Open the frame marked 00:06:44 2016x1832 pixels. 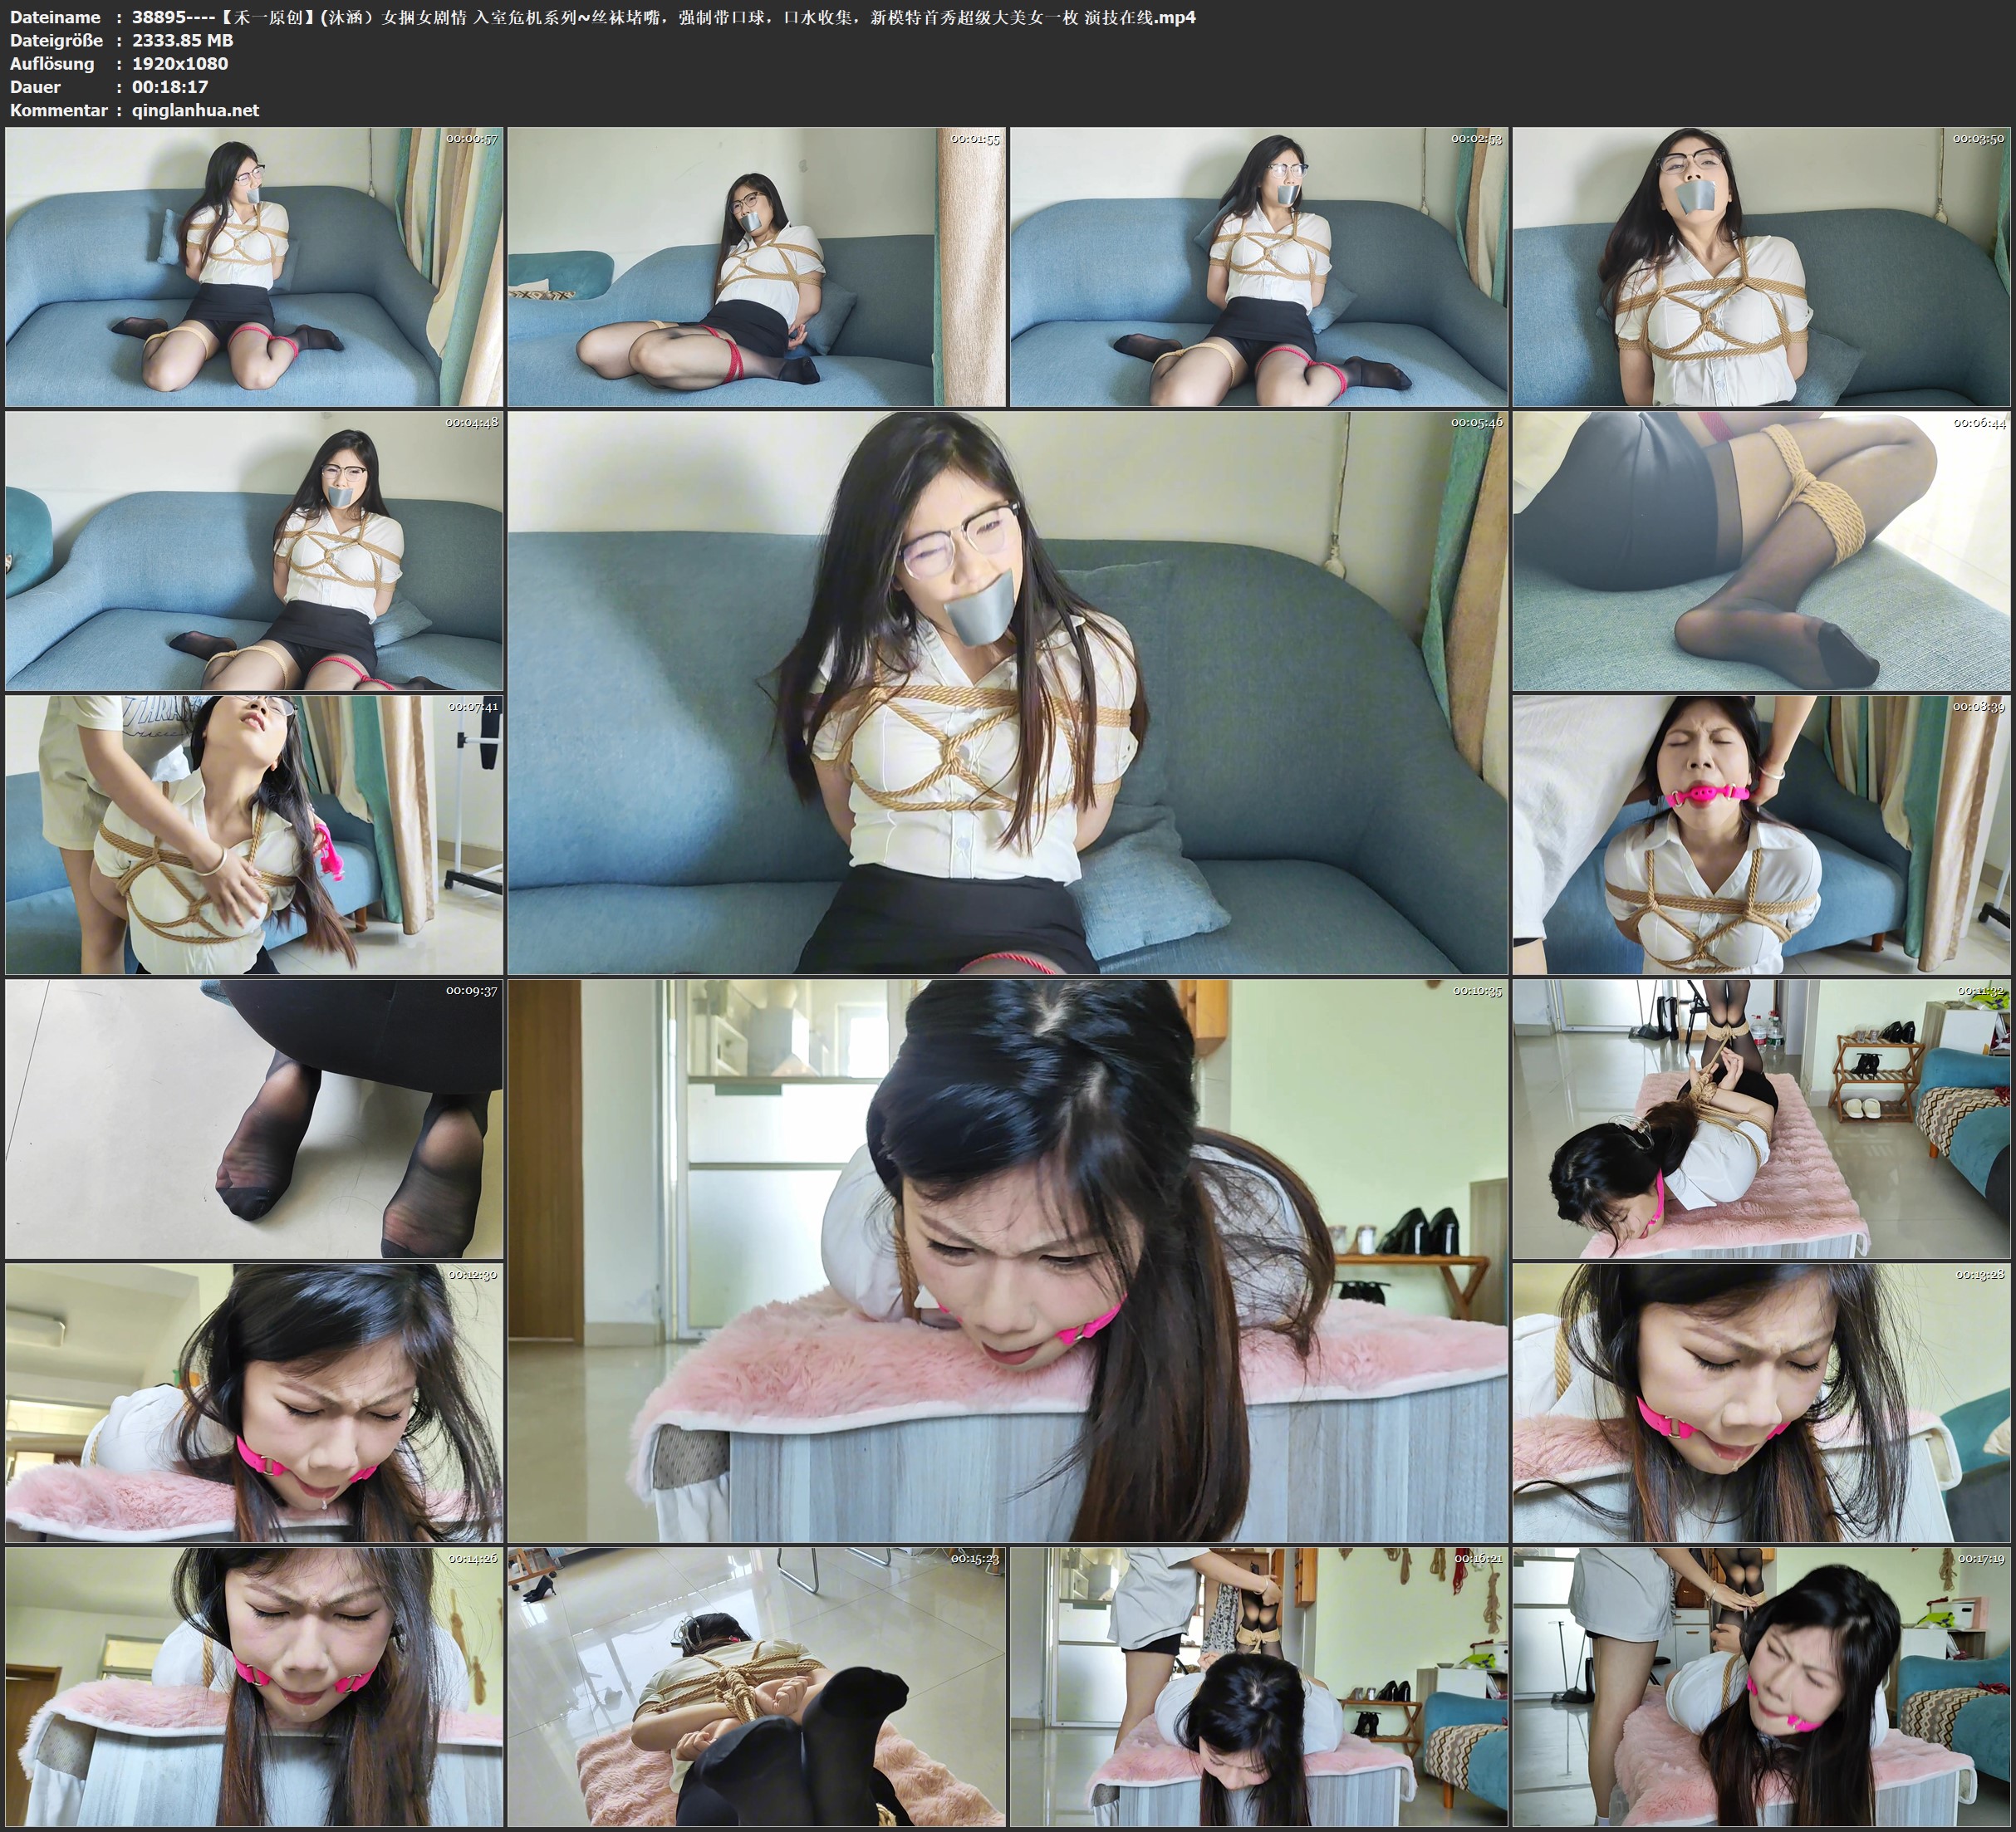[x=1761, y=551]
